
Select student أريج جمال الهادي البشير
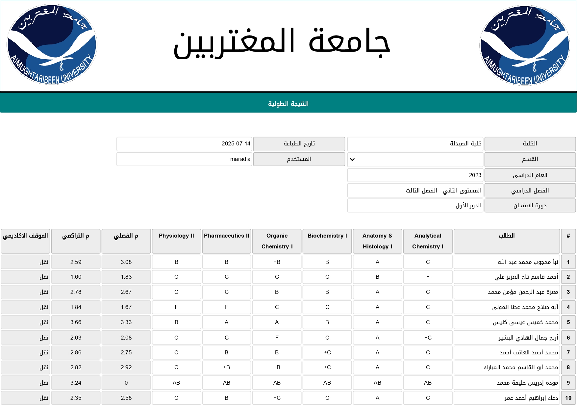pyautogui.click(x=507, y=338)
